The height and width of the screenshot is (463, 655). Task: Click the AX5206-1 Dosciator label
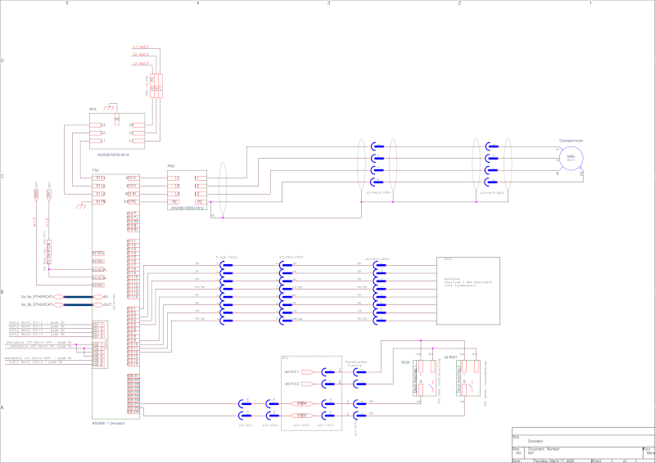click(109, 423)
